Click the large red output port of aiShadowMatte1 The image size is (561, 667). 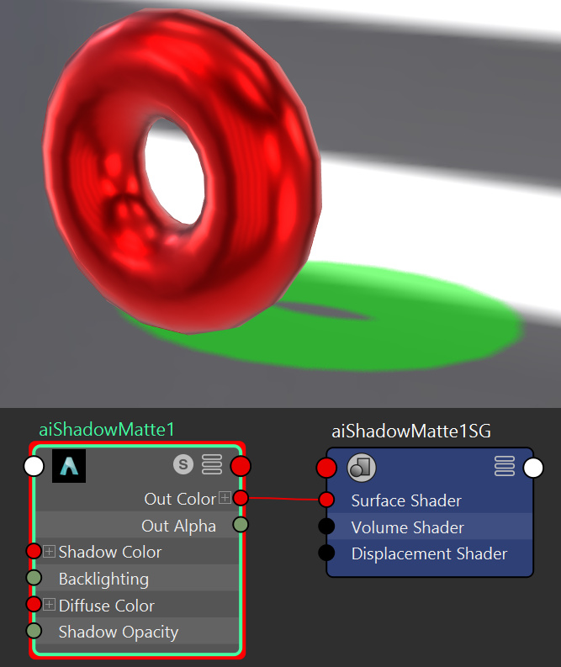[x=241, y=466]
